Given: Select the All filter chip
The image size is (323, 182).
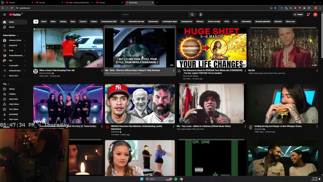Looking at the screenshot, I should (x=36, y=21).
